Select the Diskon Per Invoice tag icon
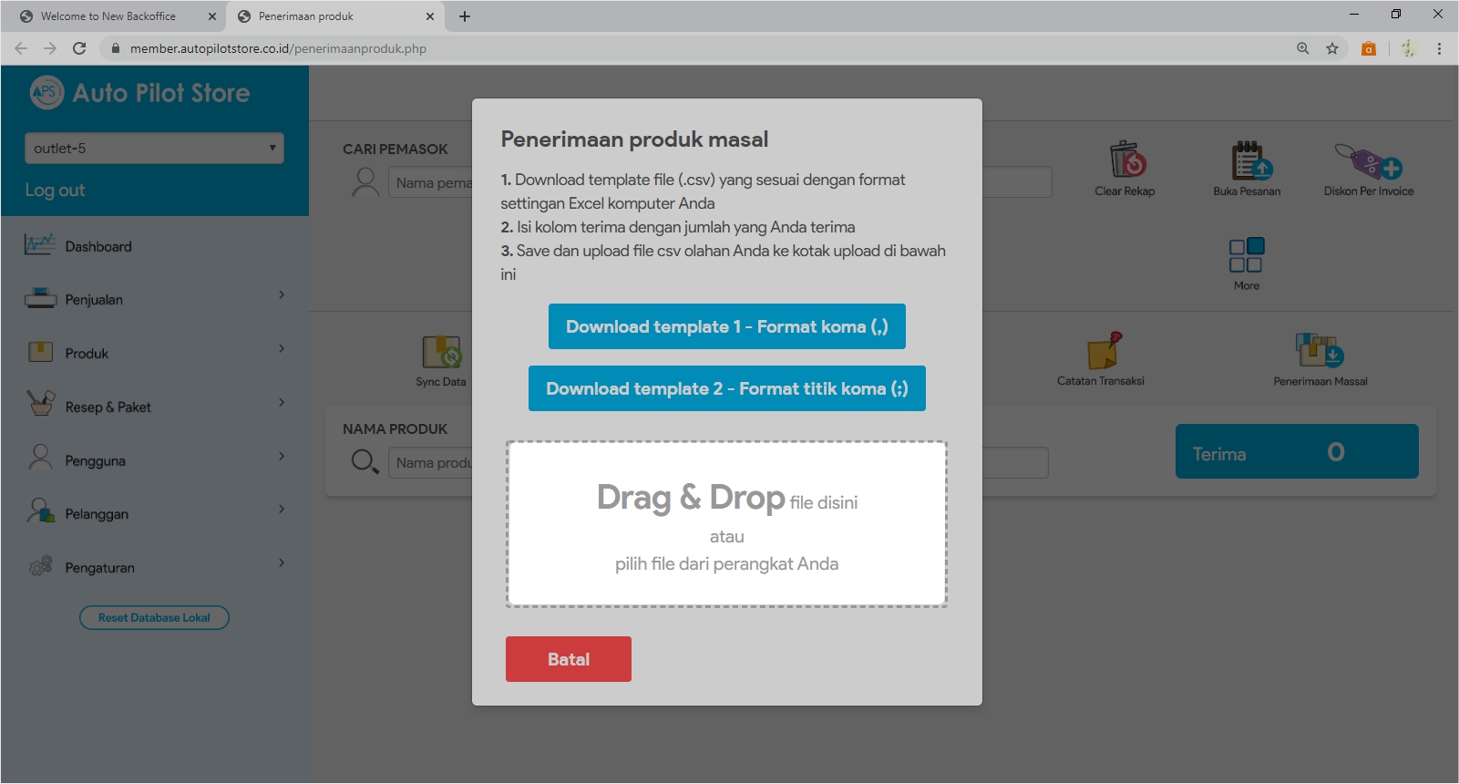1459x784 pixels. coord(1368,162)
